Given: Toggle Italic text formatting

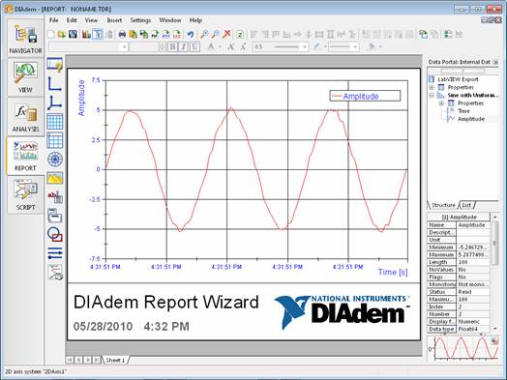Looking at the screenshot, I should pyautogui.click(x=183, y=46).
